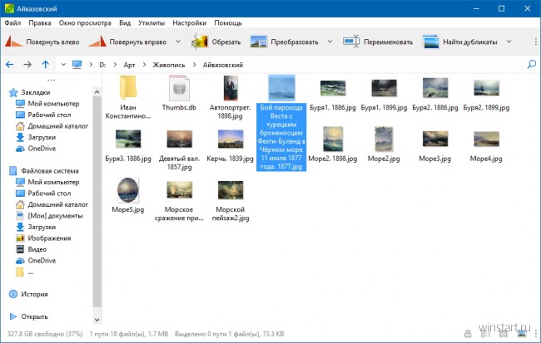Expand dropdown next to Преобразовать

[x=330, y=42]
